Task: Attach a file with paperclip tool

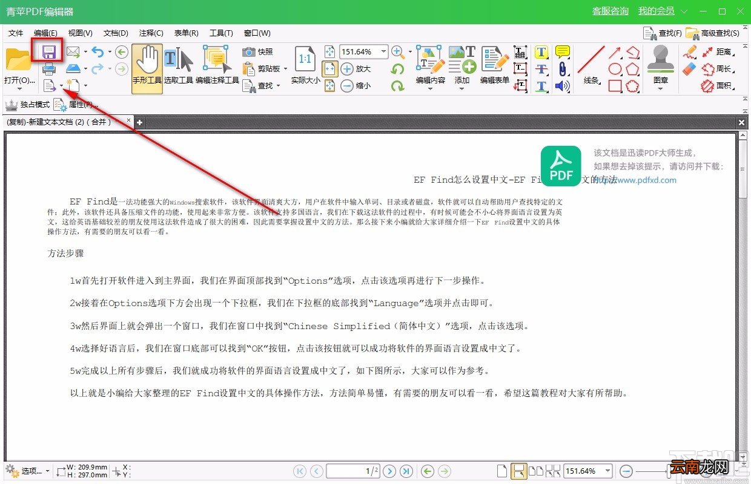Action: click(563, 69)
